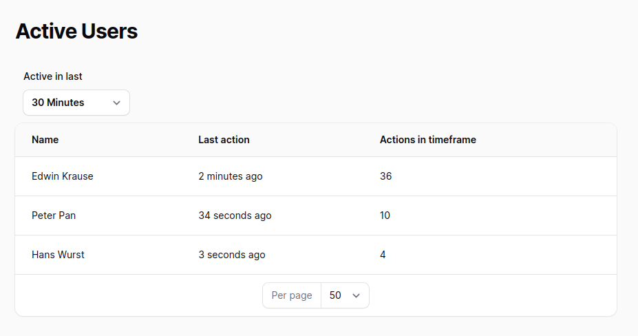This screenshot has height=336, width=638.
Task: Select the Edwin Krause user name
Action: tap(63, 176)
